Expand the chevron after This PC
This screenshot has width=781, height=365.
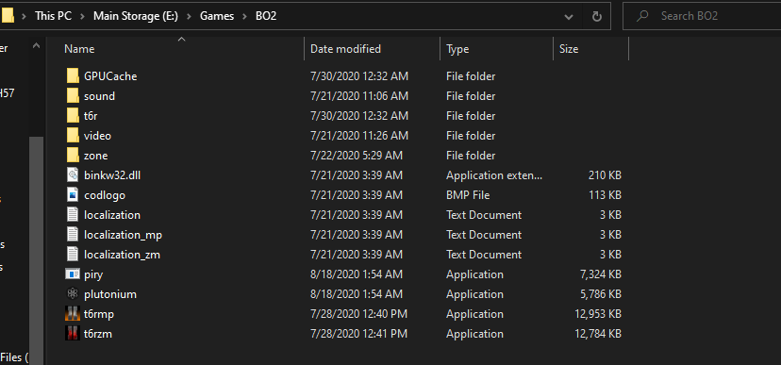pos(83,16)
